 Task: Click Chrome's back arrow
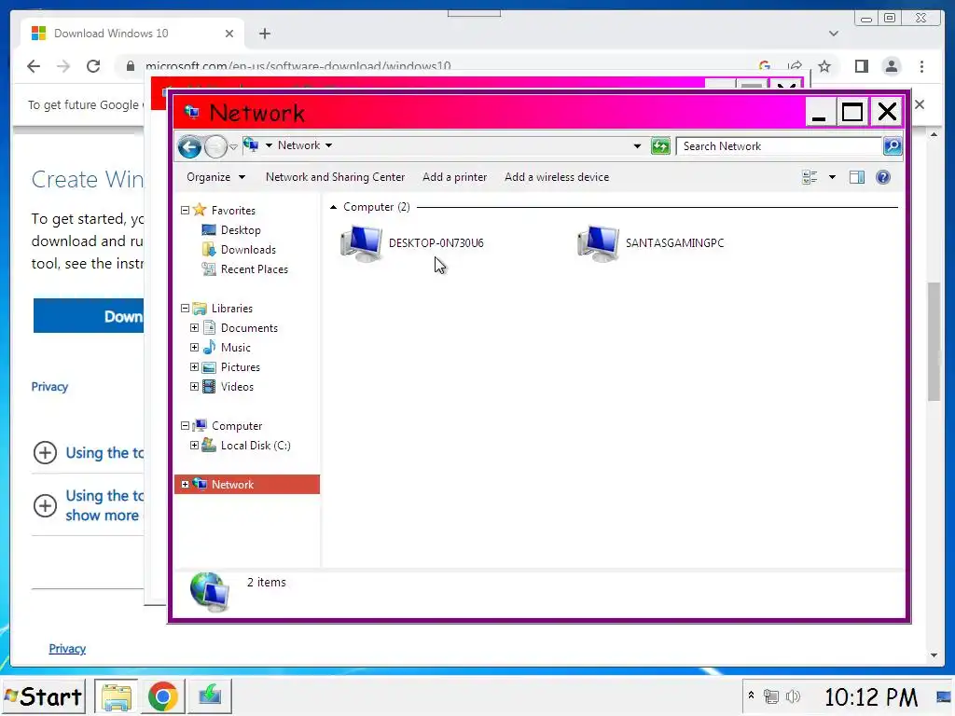pos(34,66)
